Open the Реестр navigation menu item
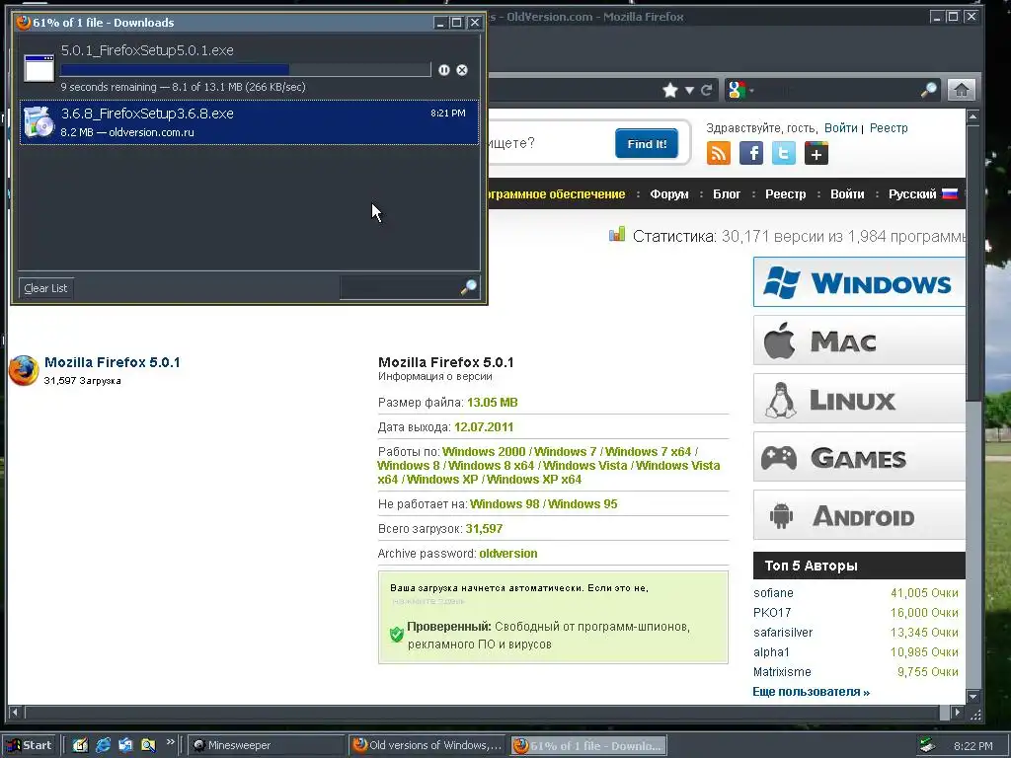This screenshot has height=758, width=1011. pos(785,194)
